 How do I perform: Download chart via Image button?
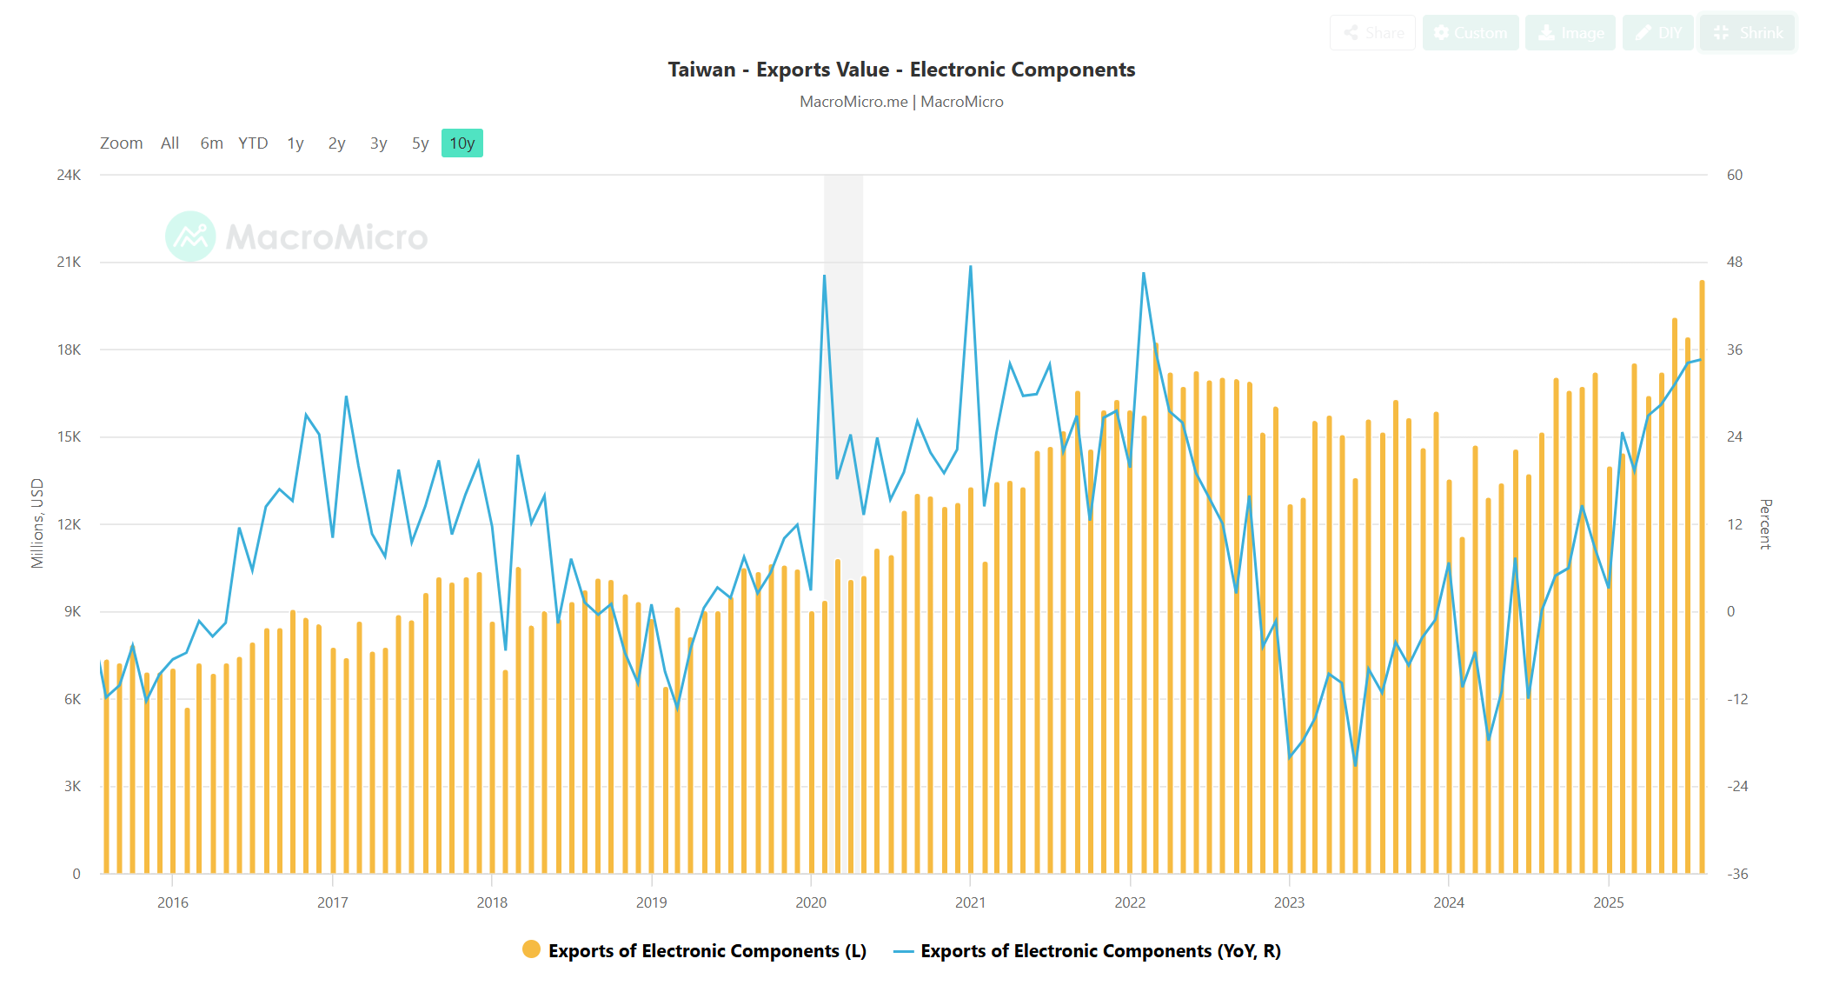1570,33
